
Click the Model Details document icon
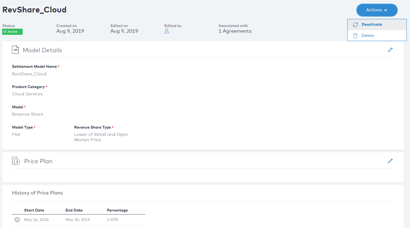click(15, 50)
